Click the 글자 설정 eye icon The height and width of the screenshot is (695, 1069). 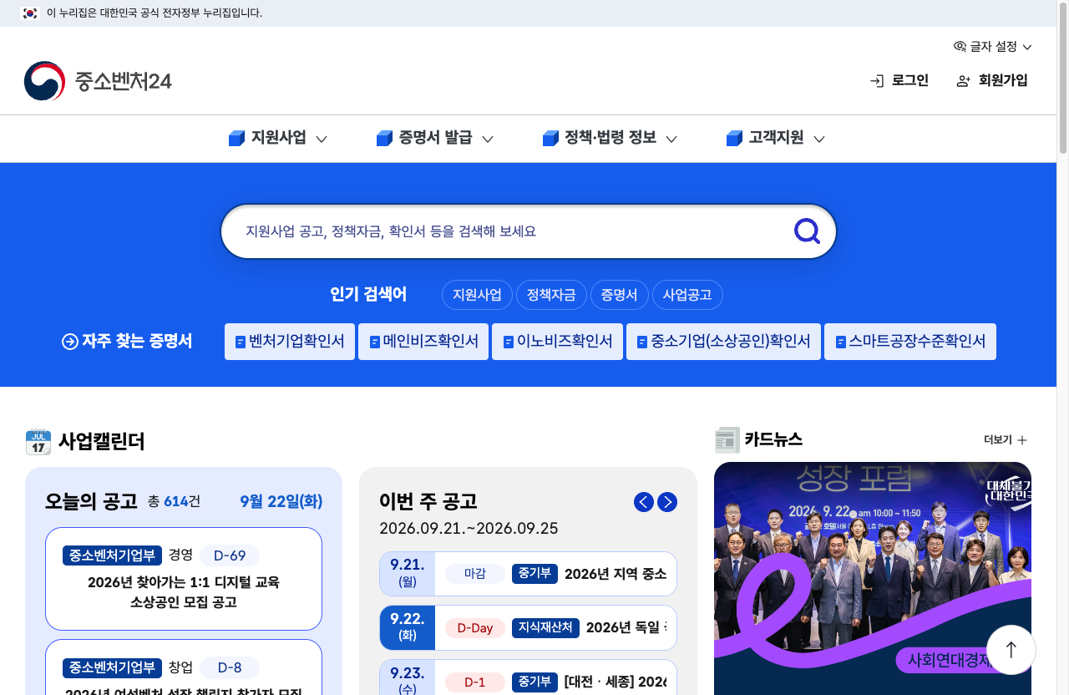tap(960, 47)
